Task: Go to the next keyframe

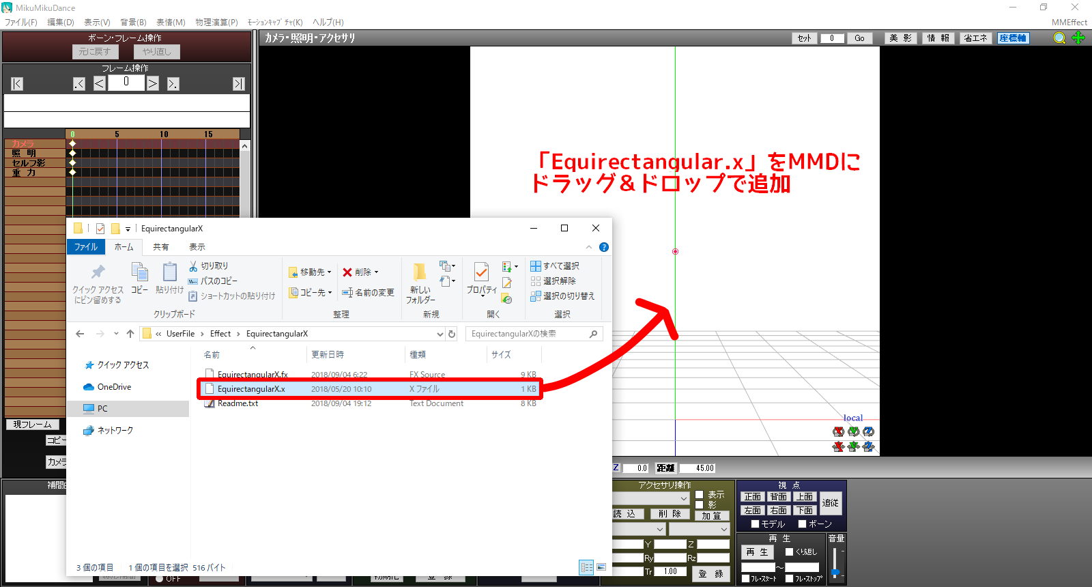Action: click(173, 84)
